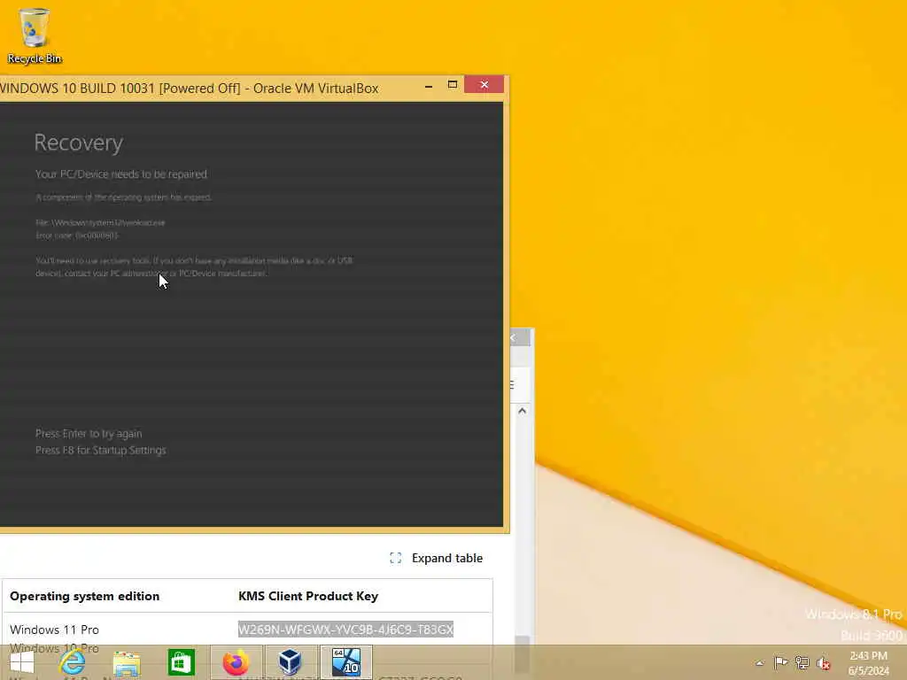Launch Internet Explorer from the taskbar

(73, 662)
